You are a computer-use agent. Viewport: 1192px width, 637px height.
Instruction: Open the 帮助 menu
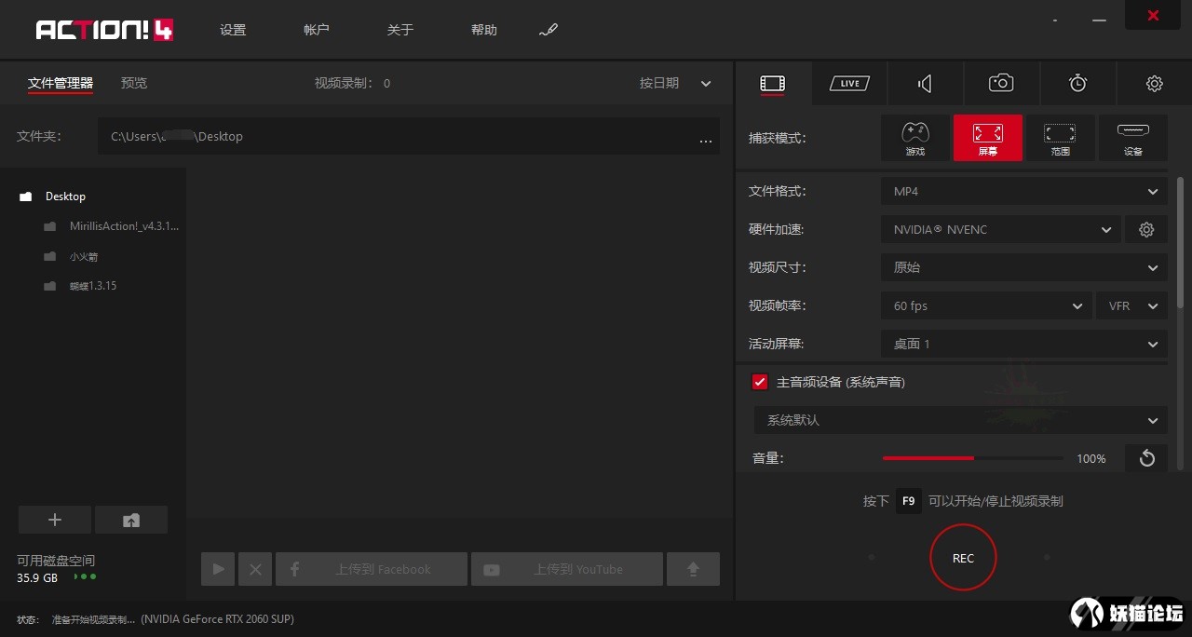(x=484, y=30)
